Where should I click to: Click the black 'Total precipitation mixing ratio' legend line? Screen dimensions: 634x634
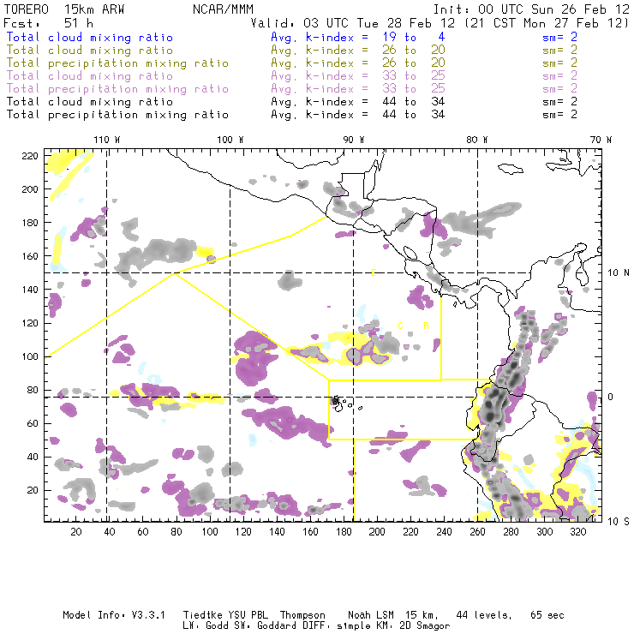117,115
